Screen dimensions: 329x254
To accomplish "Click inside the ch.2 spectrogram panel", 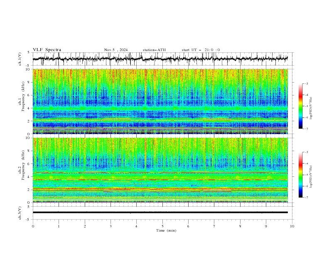I will (160, 170).
